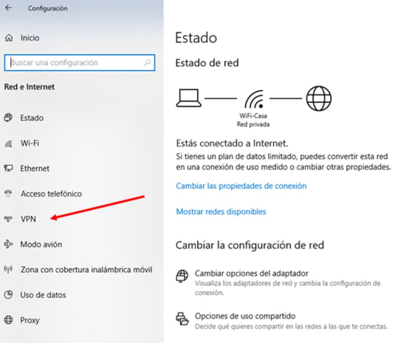This screenshot has height=343, width=418.
Task: Click the Modo avión airplane icon
Action: [8, 244]
